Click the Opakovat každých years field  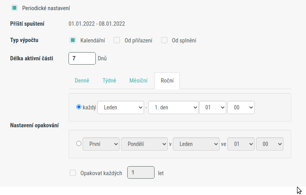141,172
